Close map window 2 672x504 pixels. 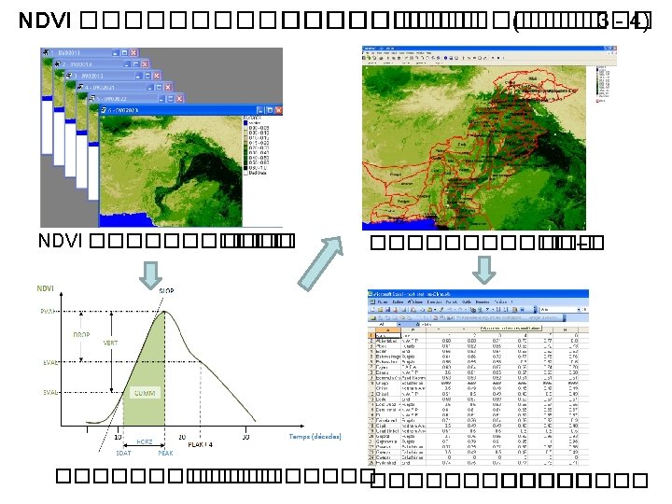[145, 63]
